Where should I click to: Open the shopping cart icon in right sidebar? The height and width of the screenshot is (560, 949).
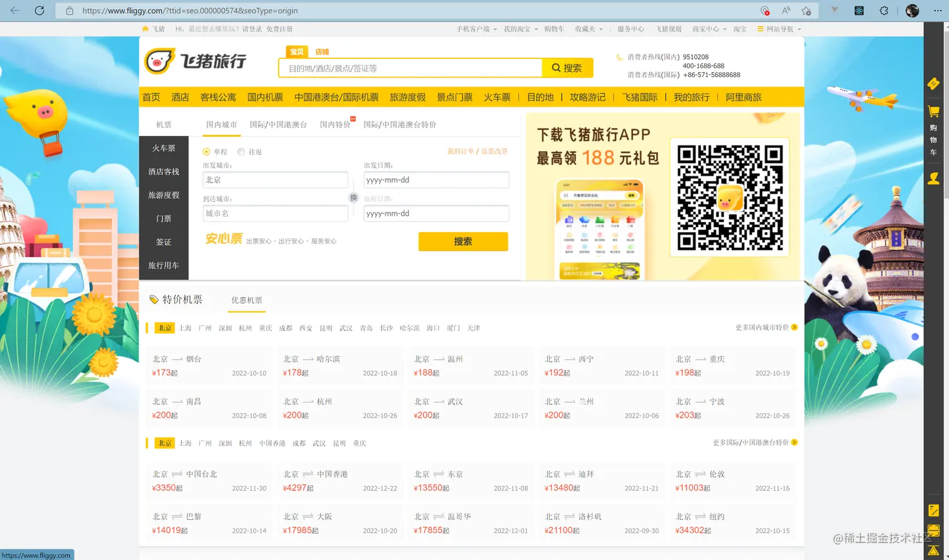point(933,112)
